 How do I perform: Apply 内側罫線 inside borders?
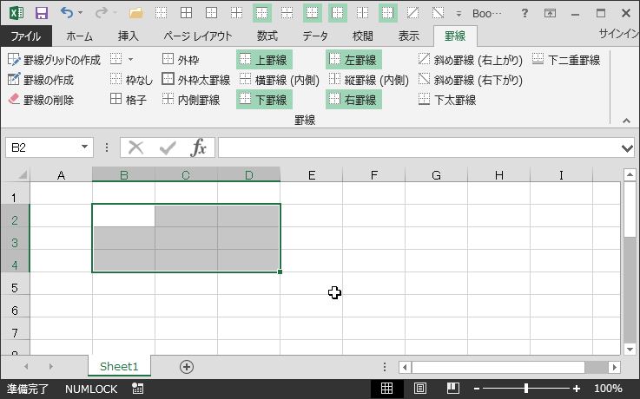[x=191, y=100]
